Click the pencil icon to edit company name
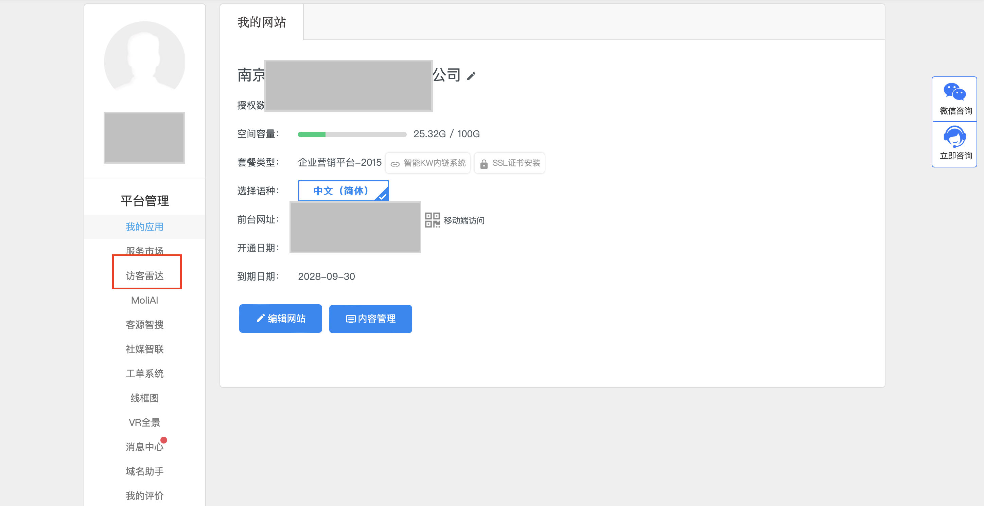This screenshot has width=984, height=506. pos(471,76)
